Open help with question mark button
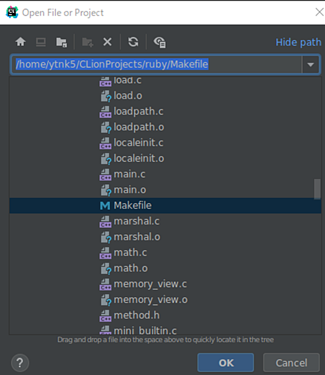Viewport: 325px width, 375px height. [x=20, y=363]
